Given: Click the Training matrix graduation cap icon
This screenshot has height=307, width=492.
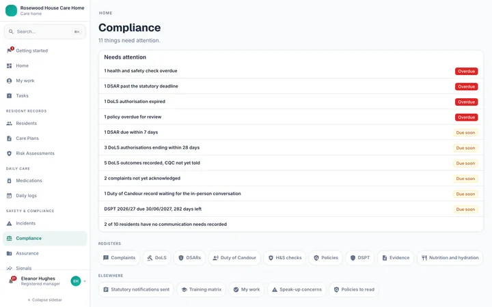Looking at the screenshot, I should 184,290.
